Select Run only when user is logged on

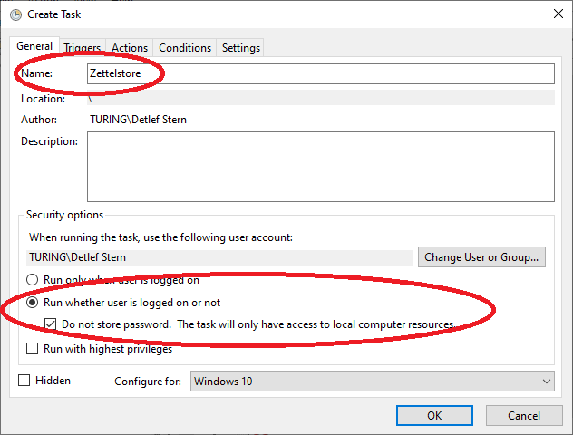pyautogui.click(x=33, y=281)
